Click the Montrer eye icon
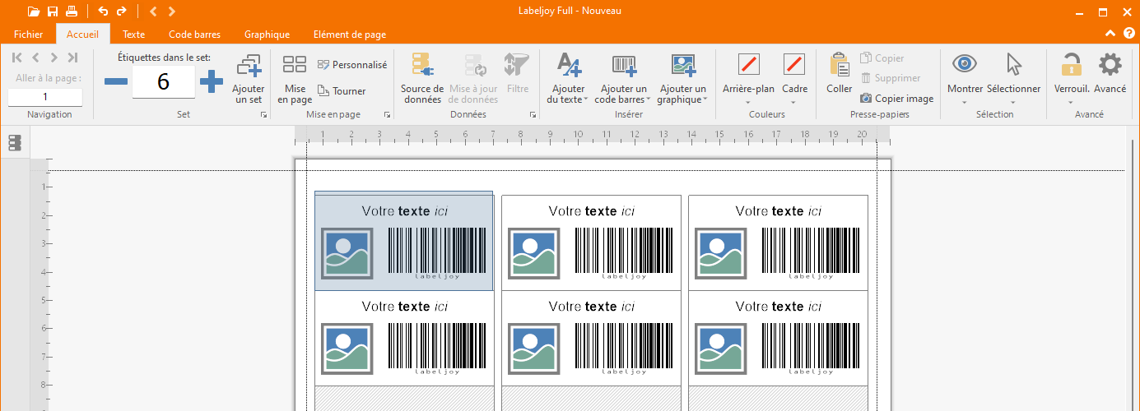The width and height of the screenshot is (1140, 411). pos(965,64)
